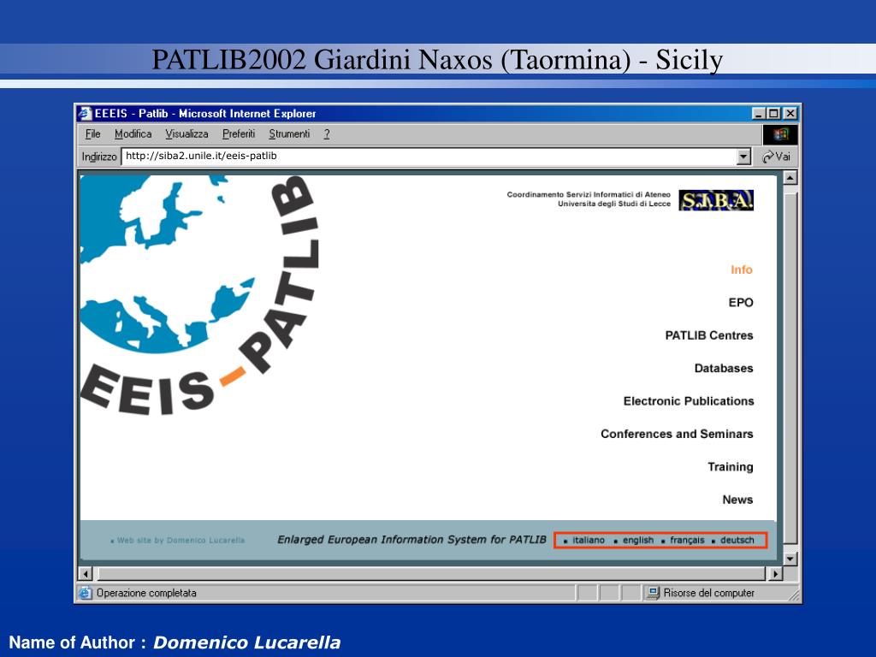Click the vertical scrollbar down arrow
Screen dimensions: 876x657
(790, 559)
